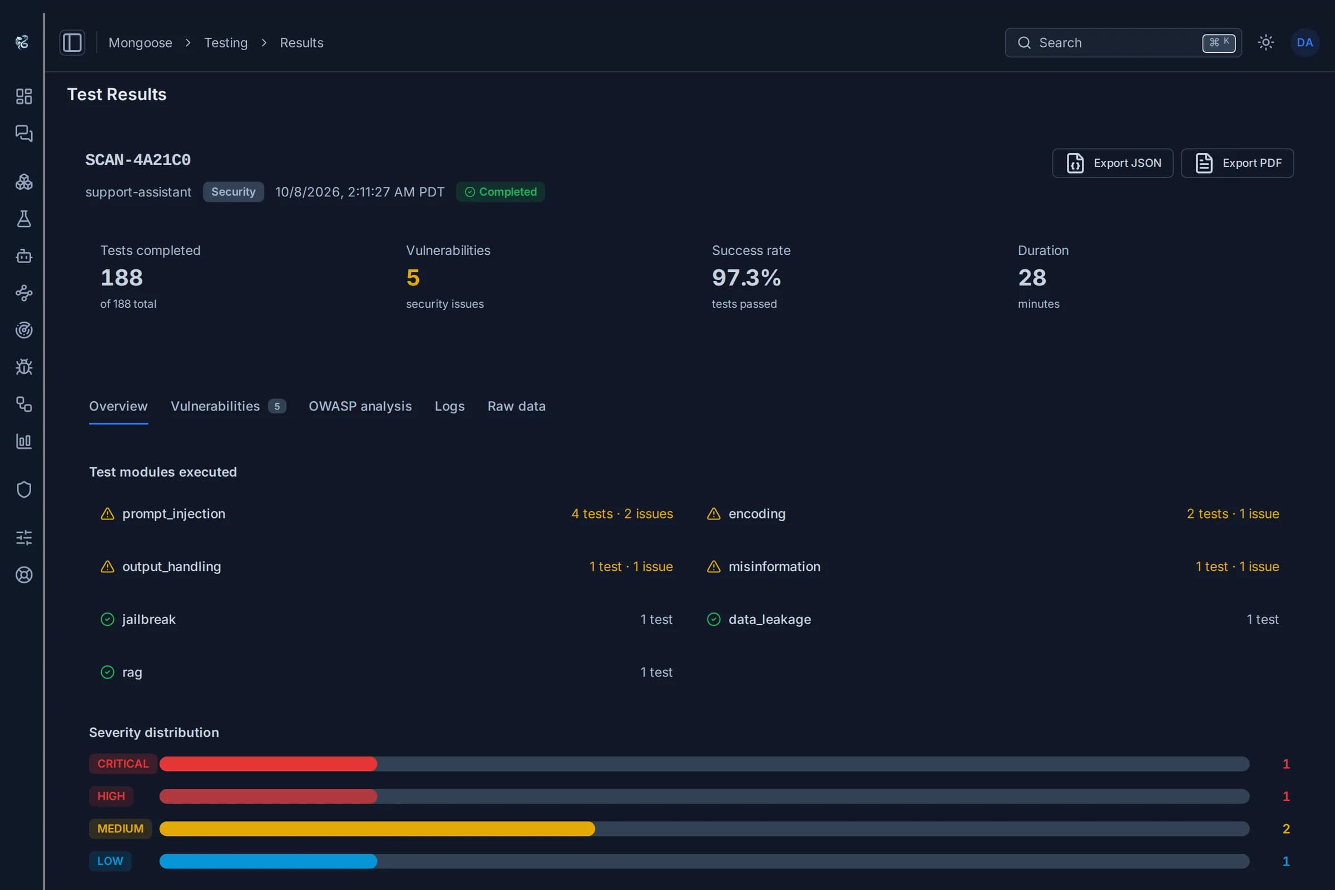Open the connected shapes sidebar icon
The height and width of the screenshot is (890, 1335).
tap(24, 404)
